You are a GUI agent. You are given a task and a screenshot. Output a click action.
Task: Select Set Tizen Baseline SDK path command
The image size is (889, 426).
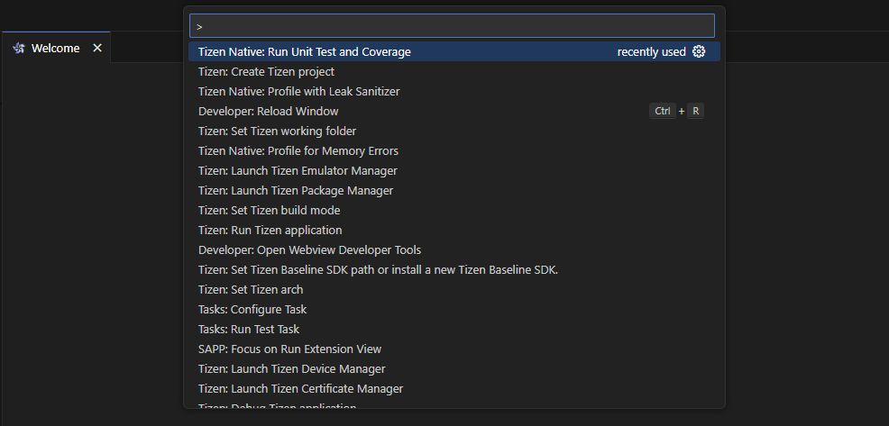click(378, 270)
